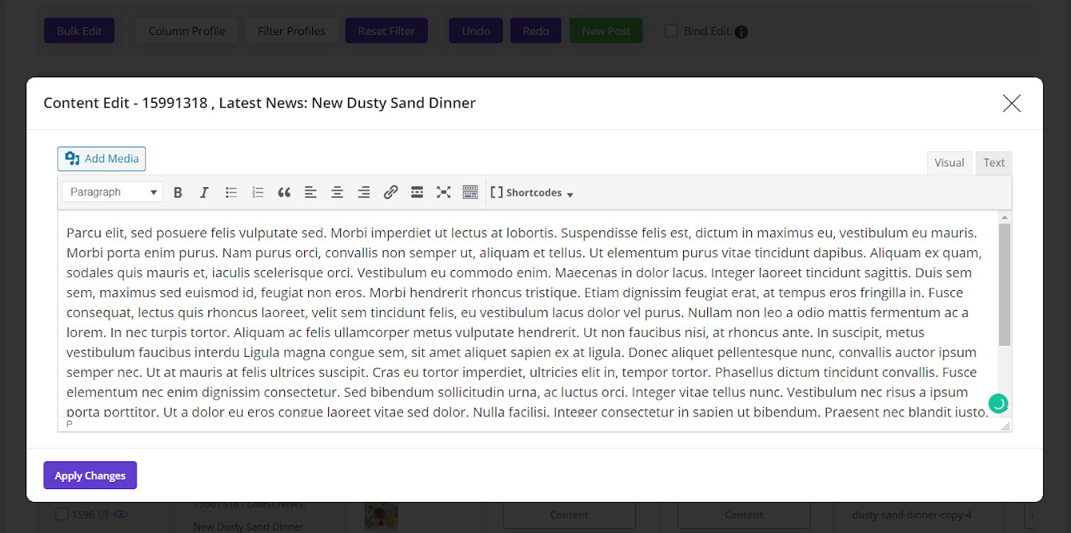Click the Undo button
This screenshot has width=1071, height=533.
pos(476,31)
